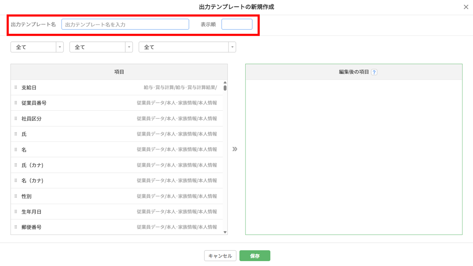
Task: Click drag handle beside 生年月日
Action: coord(16,212)
